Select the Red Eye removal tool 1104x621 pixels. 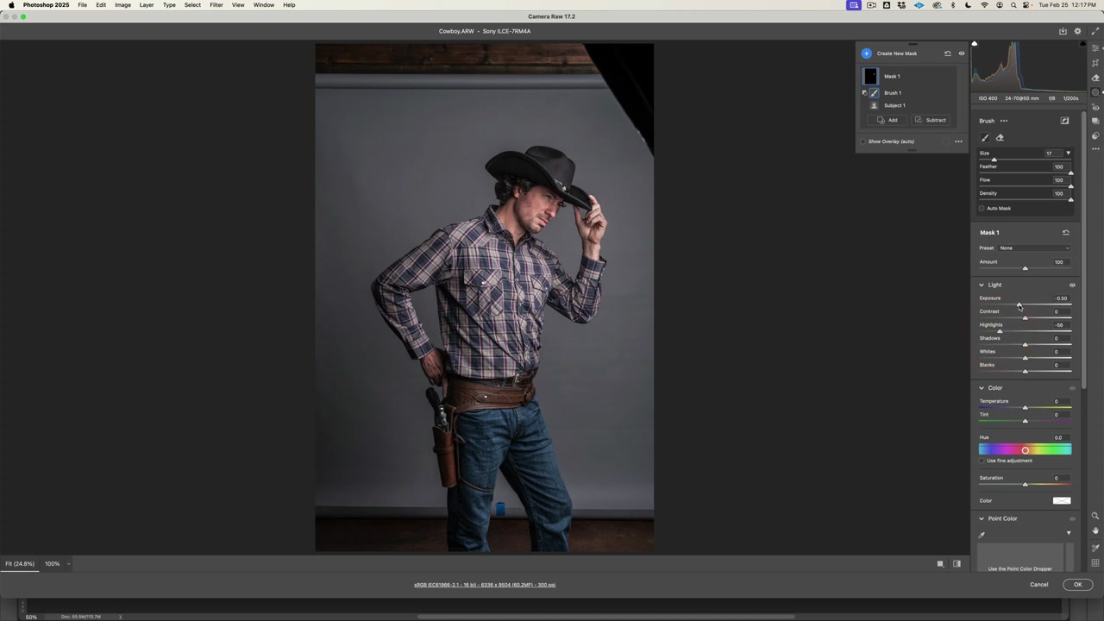click(1095, 105)
